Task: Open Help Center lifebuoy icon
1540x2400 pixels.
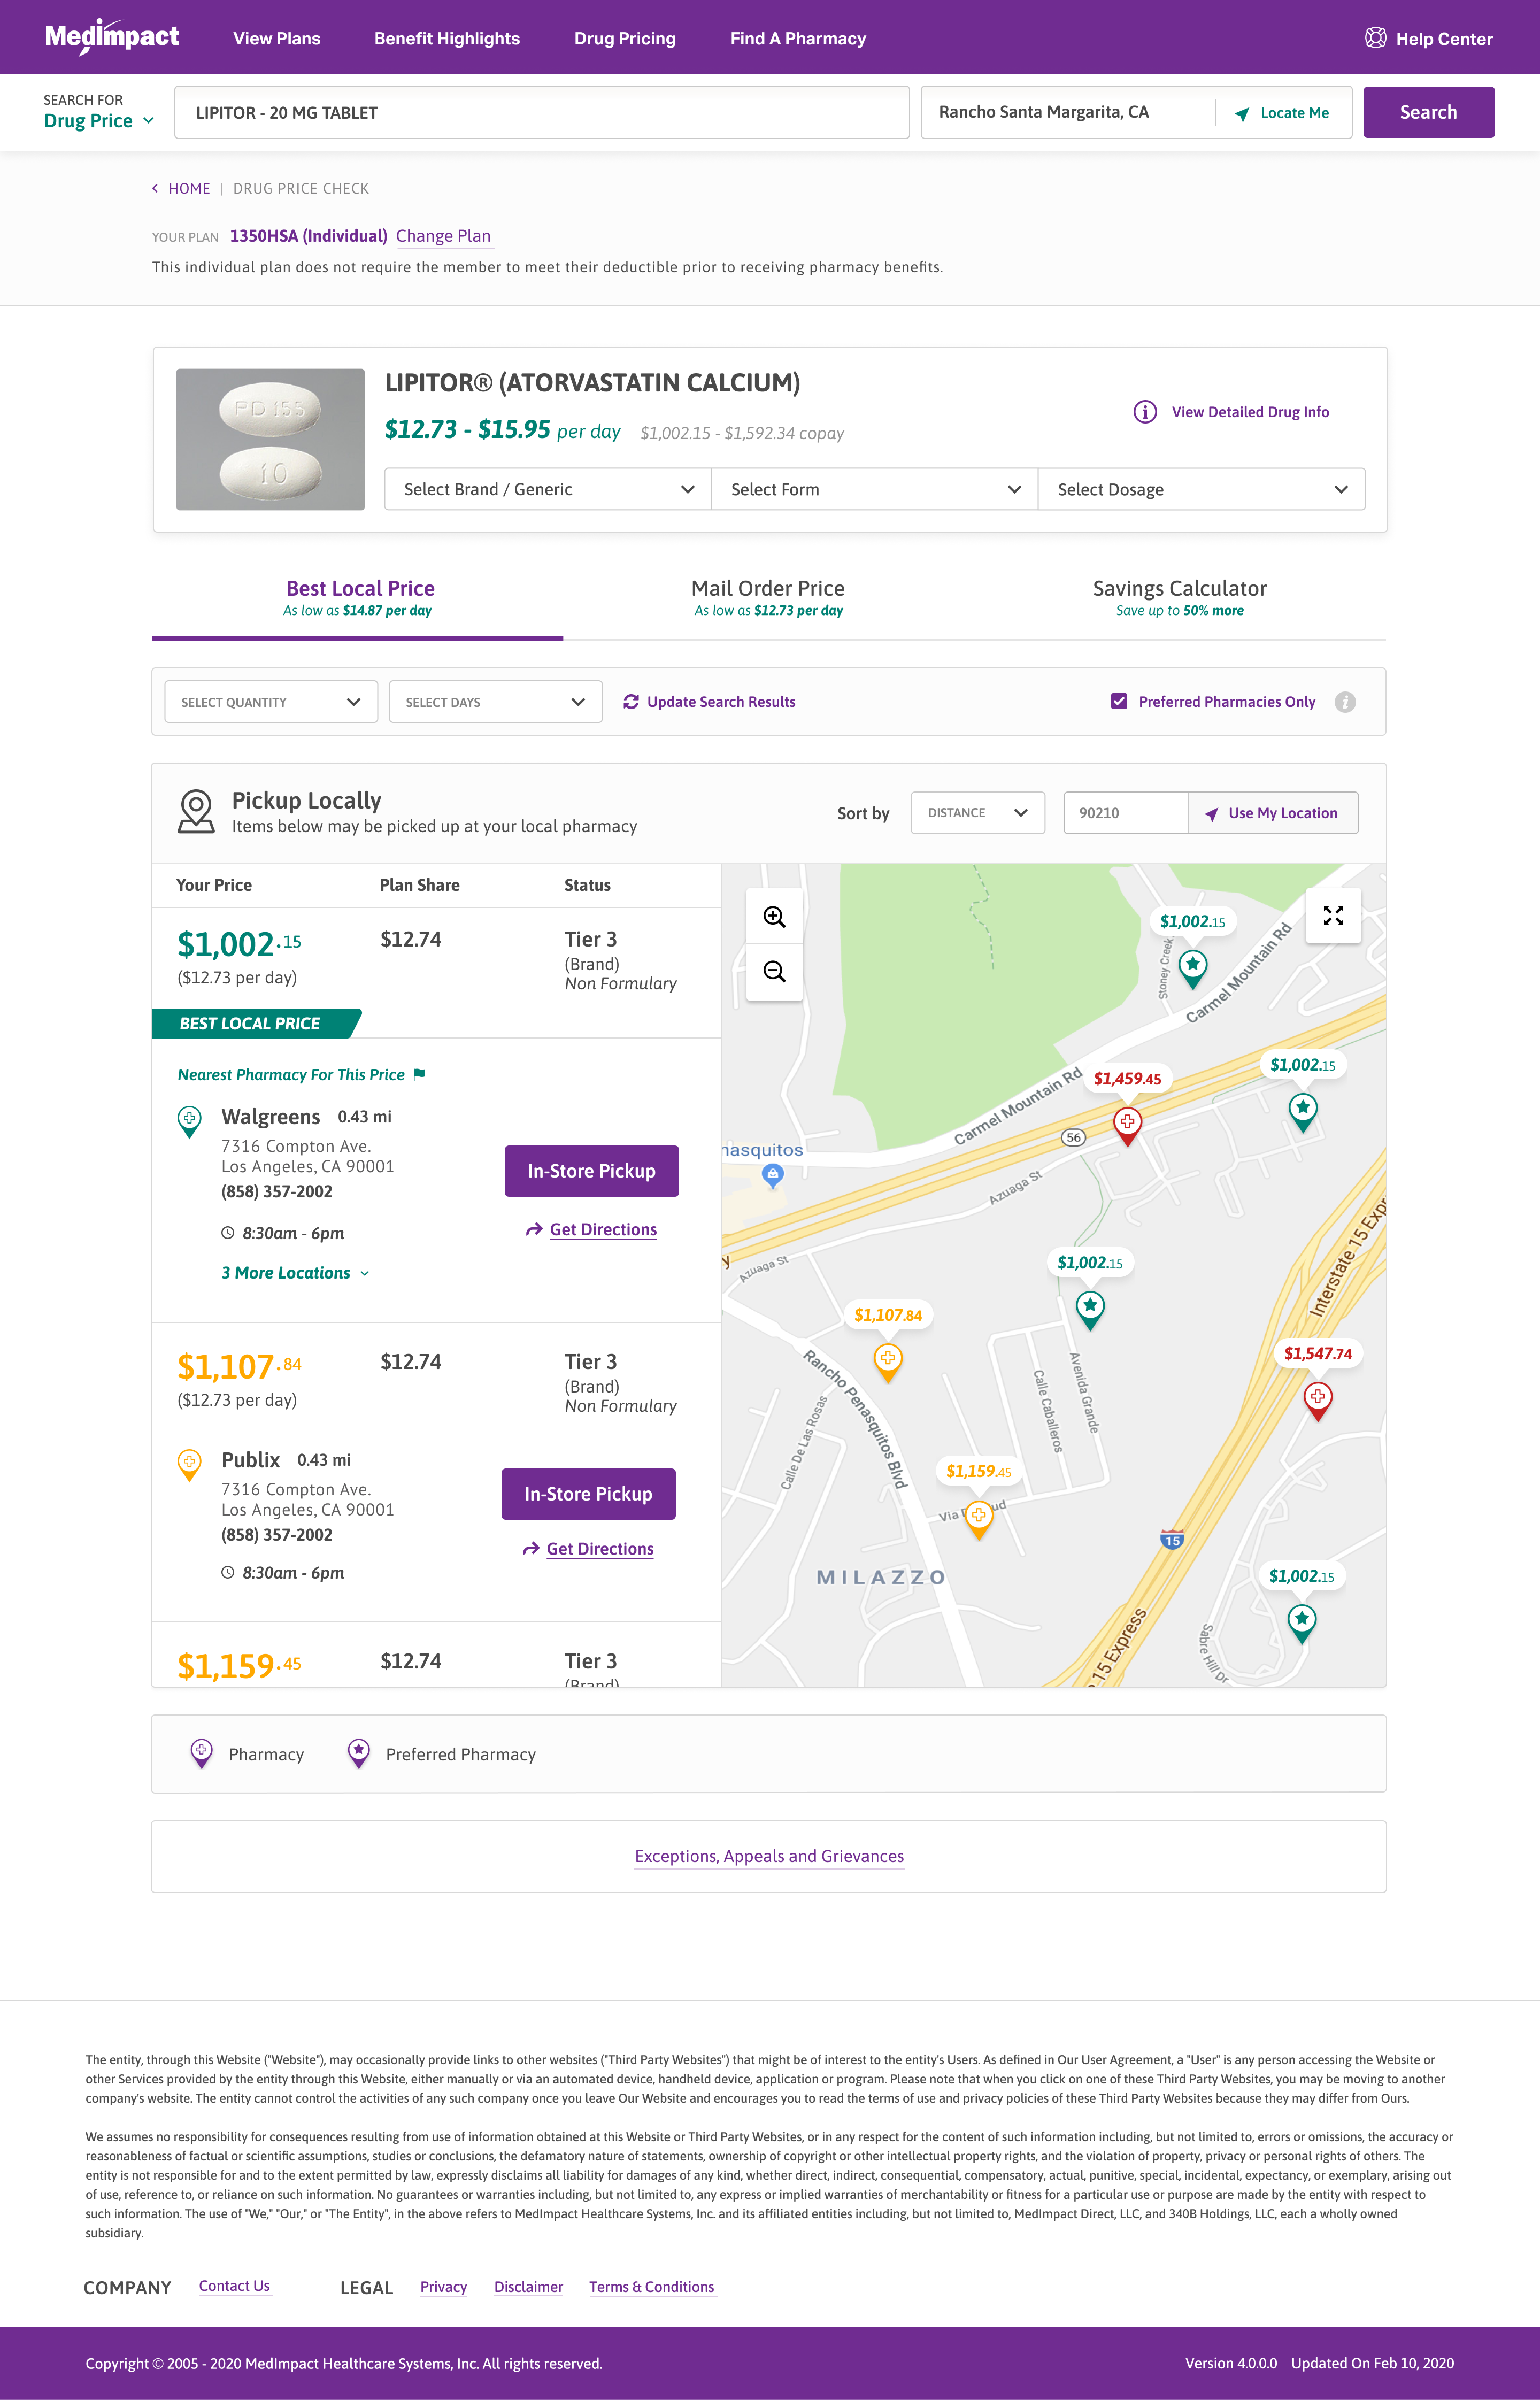Action: point(1375,38)
